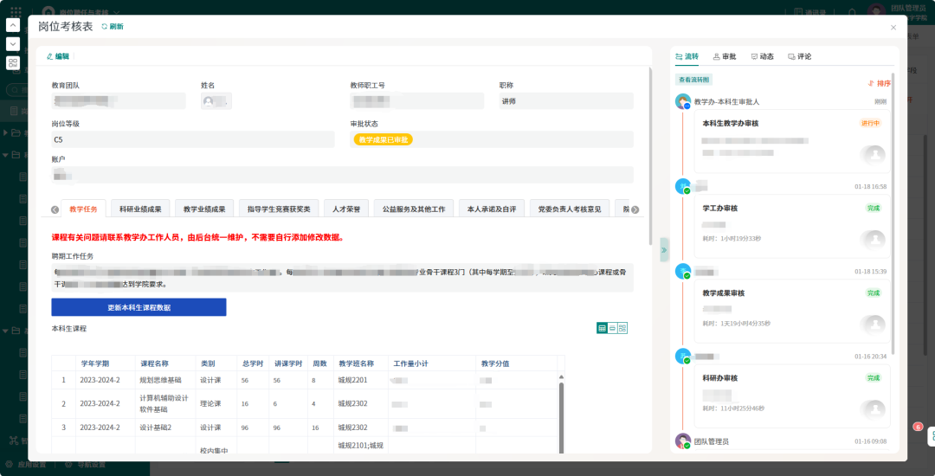Close the 岗位考核表 dialog
The image size is (935, 476).
tap(893, 28)
